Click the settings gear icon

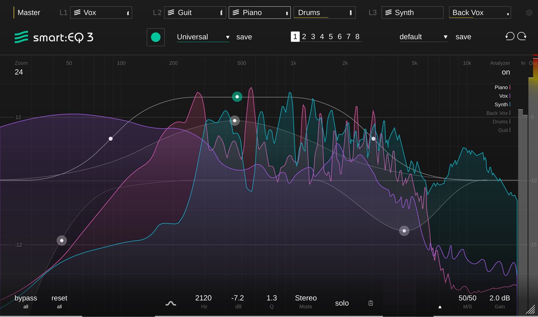point(529,13)
